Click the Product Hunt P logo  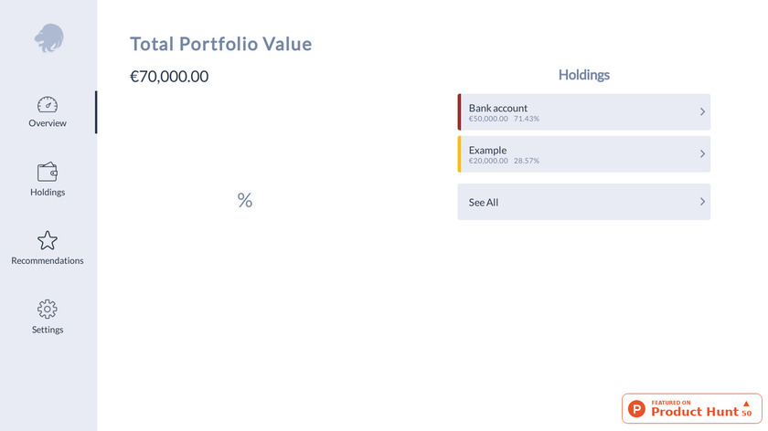[636, 408]
